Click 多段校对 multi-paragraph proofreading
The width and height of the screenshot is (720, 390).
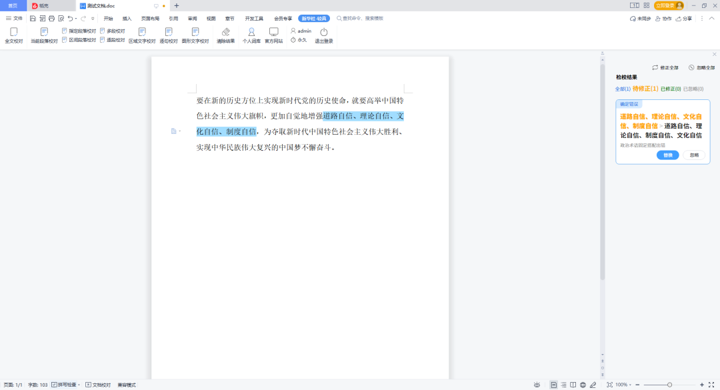click(x=113, y=31)
